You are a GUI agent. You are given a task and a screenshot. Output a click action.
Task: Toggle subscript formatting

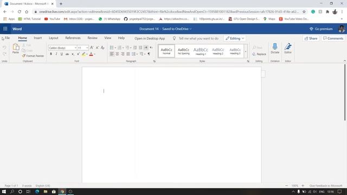click(73, 54)
